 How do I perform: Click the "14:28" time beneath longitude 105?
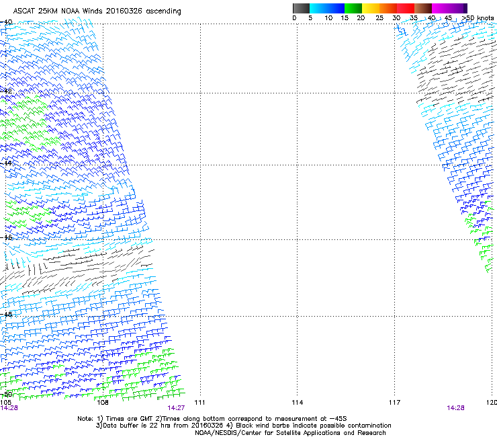pyautogui.click(x=9, y=408)
